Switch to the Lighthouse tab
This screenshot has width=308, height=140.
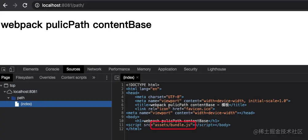click(217, 69)
